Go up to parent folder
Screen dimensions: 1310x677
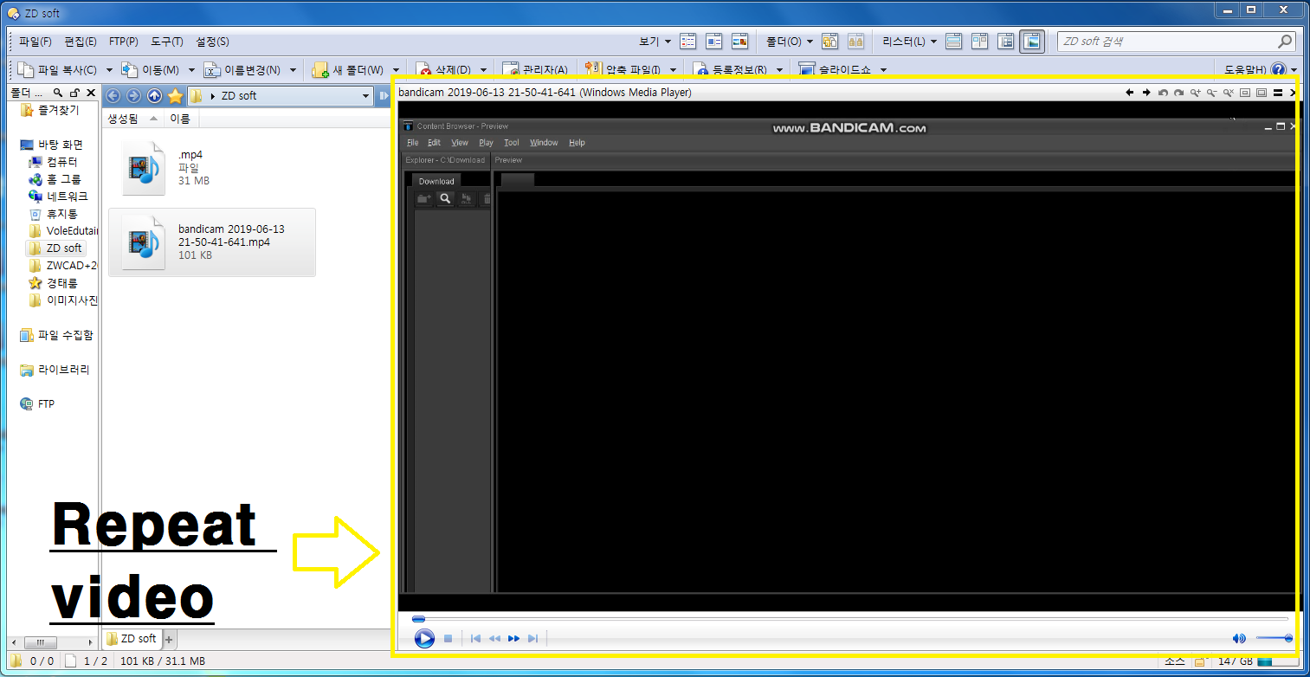pos(154,96)
